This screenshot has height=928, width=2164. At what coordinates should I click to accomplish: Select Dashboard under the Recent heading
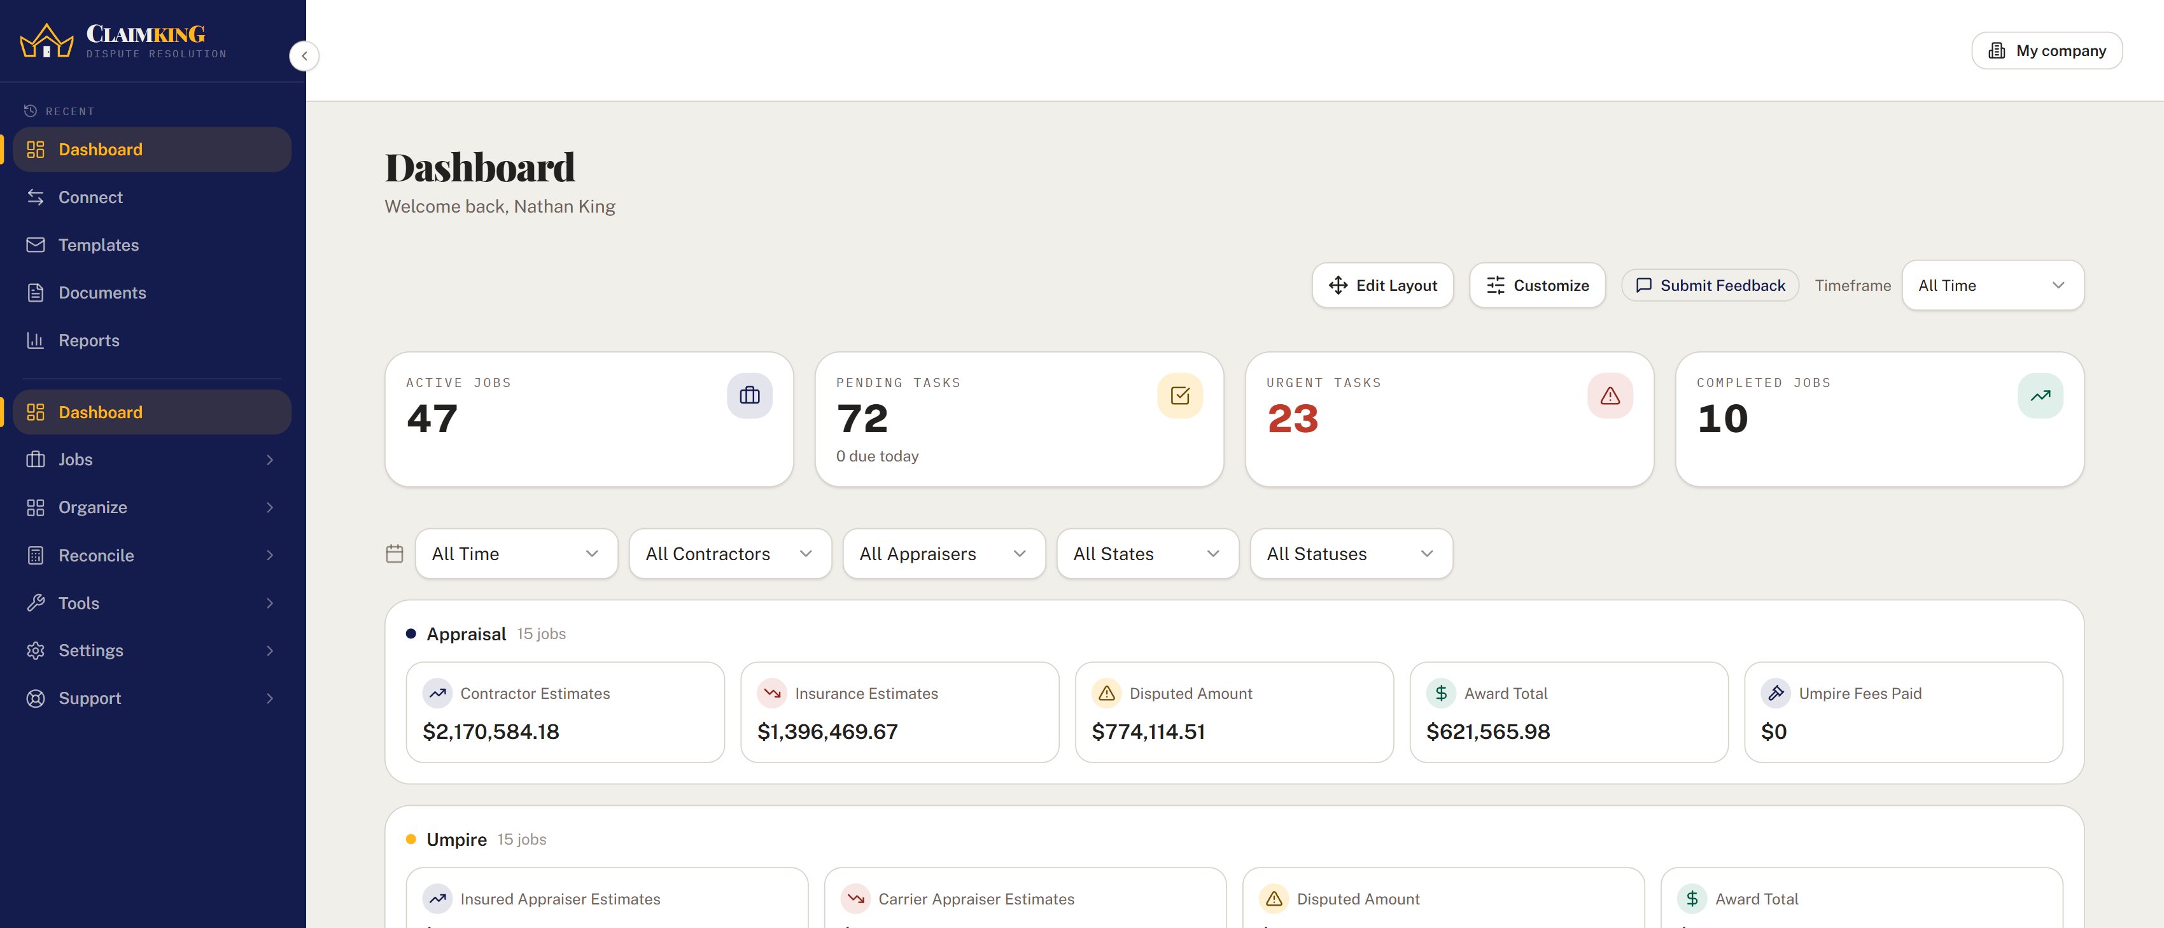pos(152,150)
